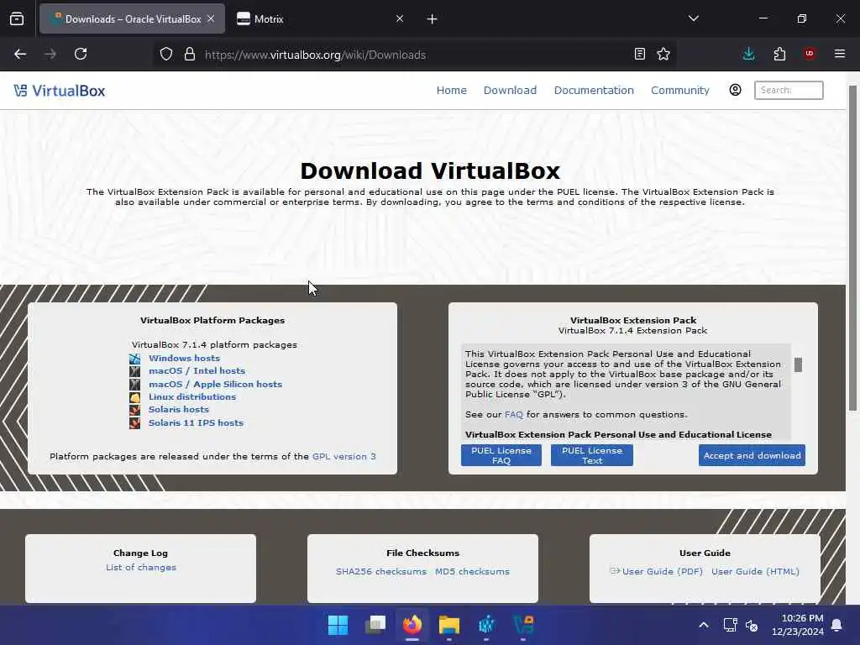This screenshot has height=645, width=860.
Task: Open the macOS / Intel hosts link
Action: (197, 370)
